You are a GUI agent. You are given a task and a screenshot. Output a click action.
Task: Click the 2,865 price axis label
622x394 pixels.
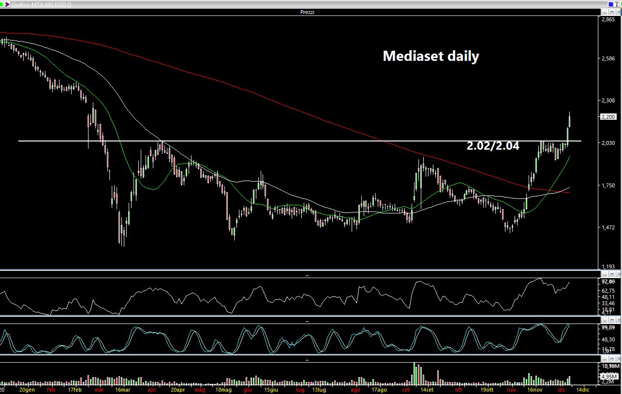click(x=608, y=19)
